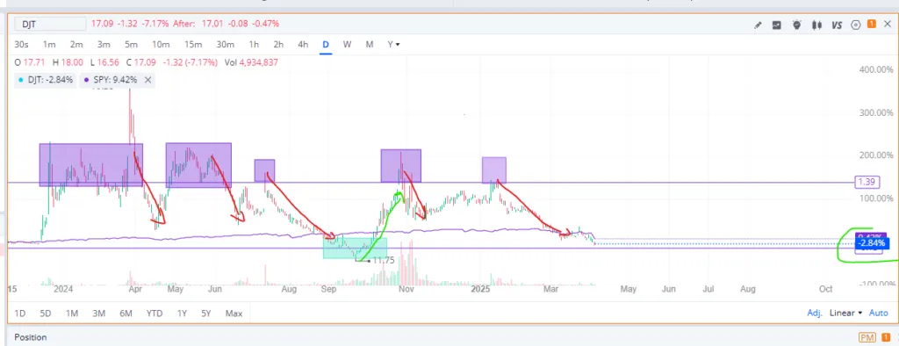Viewport: 899px width, 346px height.
Task: Open the orange 1 layout badge
Action: click(872, 24)
